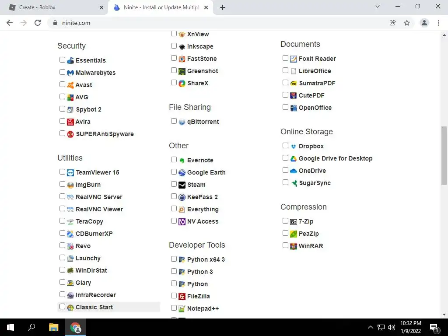The width and height of the screenshot is (448, 336).
Task: Tick the Spybot 2 checkbox
Action: pos(62,109)
